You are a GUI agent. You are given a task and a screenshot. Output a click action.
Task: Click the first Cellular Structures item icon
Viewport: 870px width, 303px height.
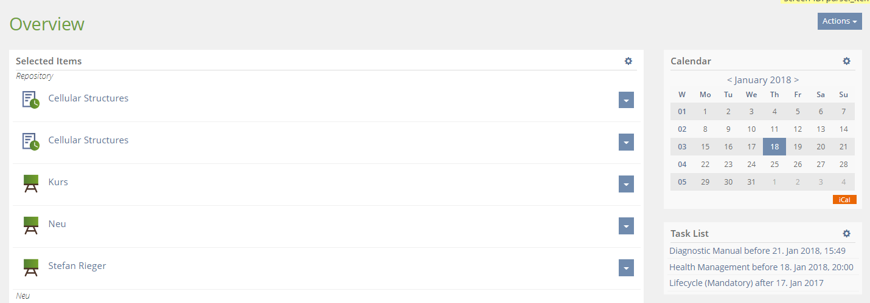pyautogui.click(x=30, y=100)
